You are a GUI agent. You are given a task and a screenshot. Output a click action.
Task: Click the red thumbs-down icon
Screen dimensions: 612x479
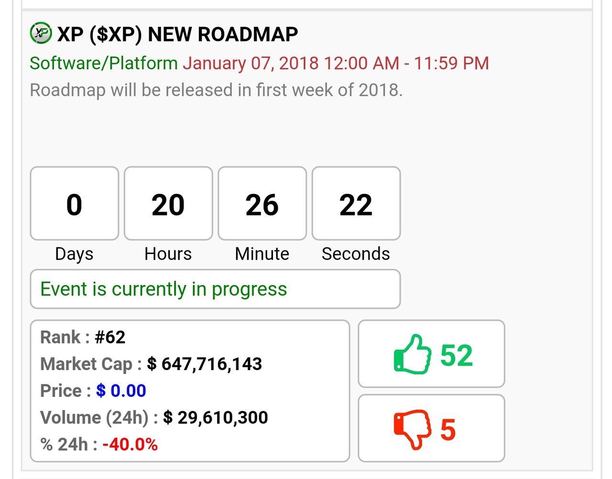point(412,428)
